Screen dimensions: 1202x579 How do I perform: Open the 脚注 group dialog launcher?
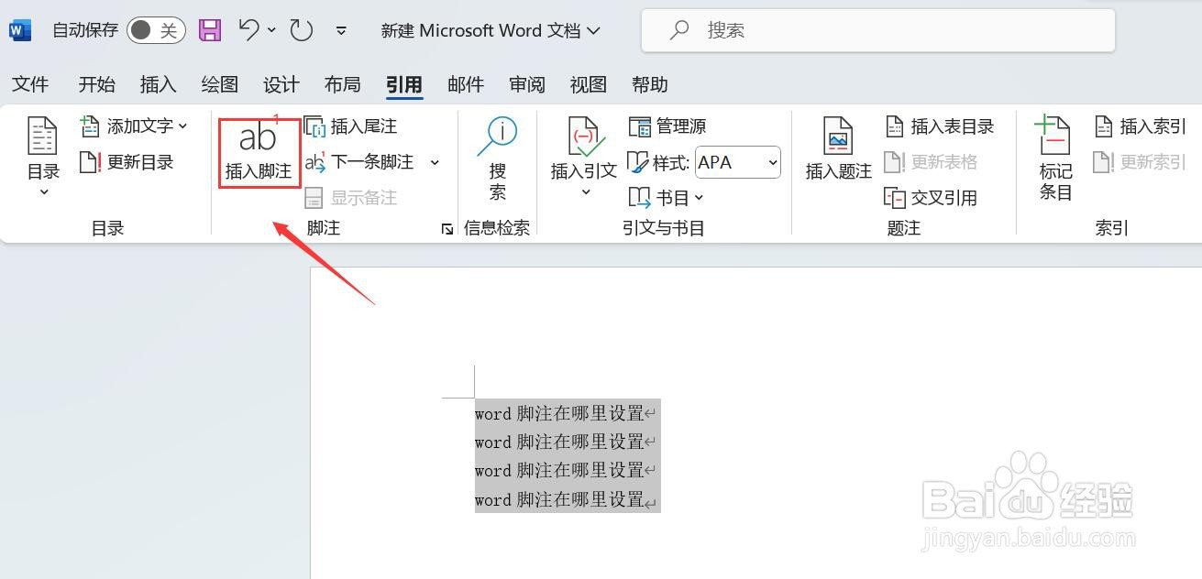pyautogui.click(x=447, y=229)
